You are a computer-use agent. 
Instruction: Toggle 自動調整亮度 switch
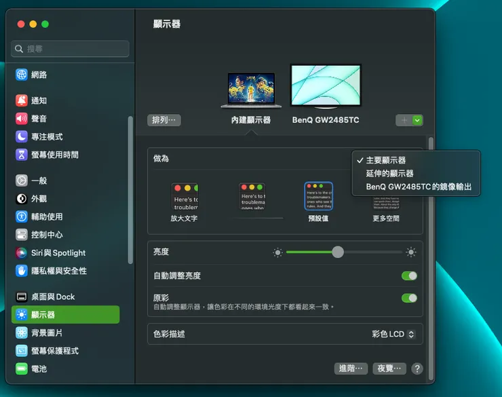point(409,276)
